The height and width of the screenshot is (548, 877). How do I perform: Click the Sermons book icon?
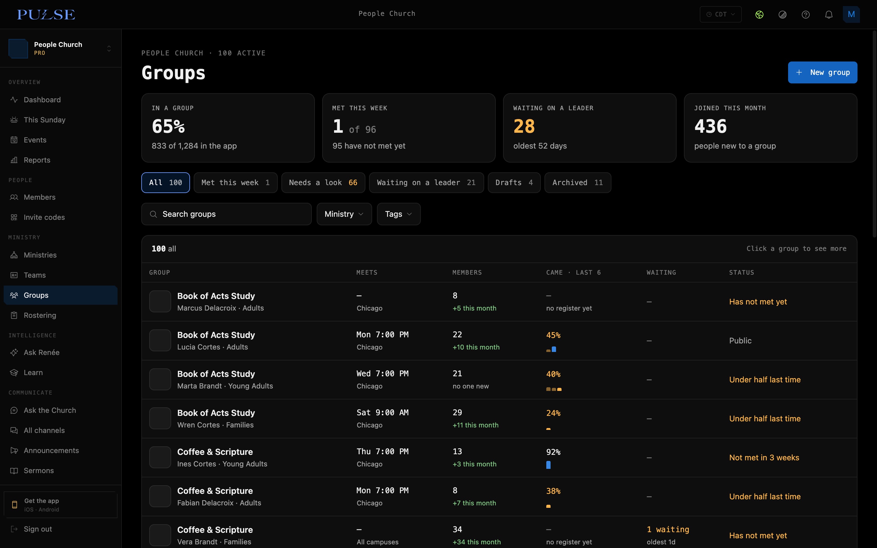click(14, 470)
